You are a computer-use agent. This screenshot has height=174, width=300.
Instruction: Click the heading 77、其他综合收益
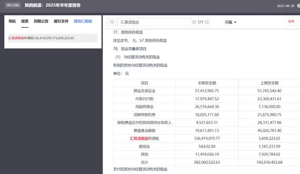(128, 32)
